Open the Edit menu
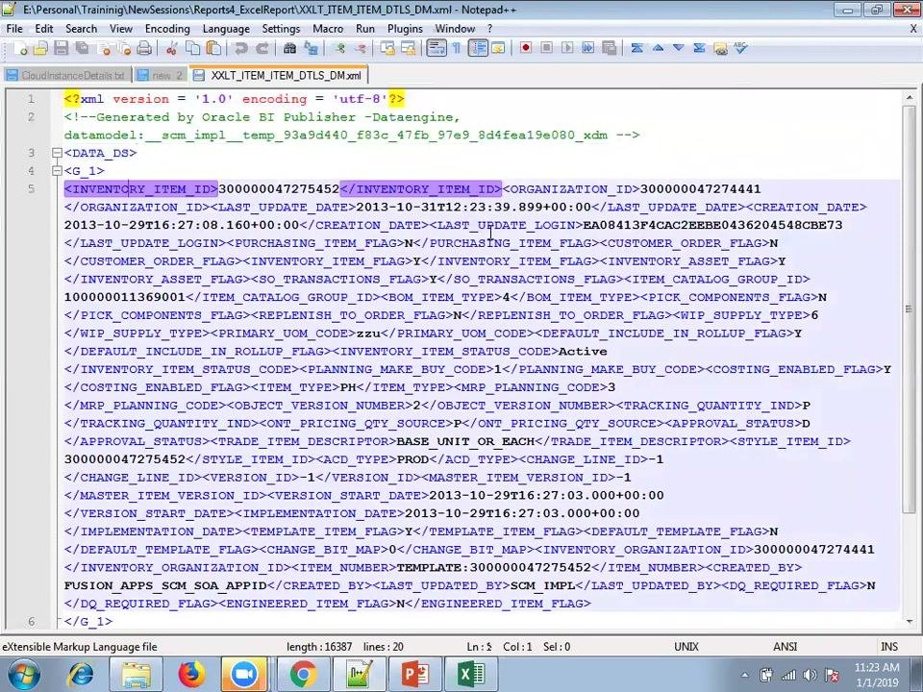923x692 pixels. [x=43, y=29]
